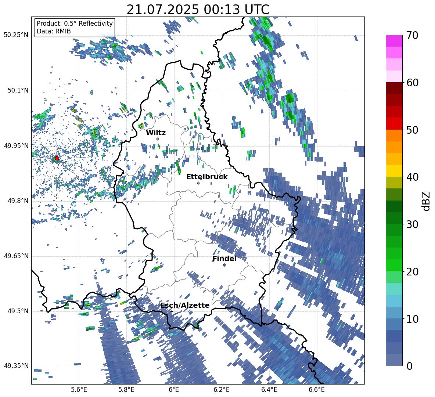Click the 50.25°N latitude label
Image resolution: width=435 pixels, height=397 pixels.
(x=16, y=35)
